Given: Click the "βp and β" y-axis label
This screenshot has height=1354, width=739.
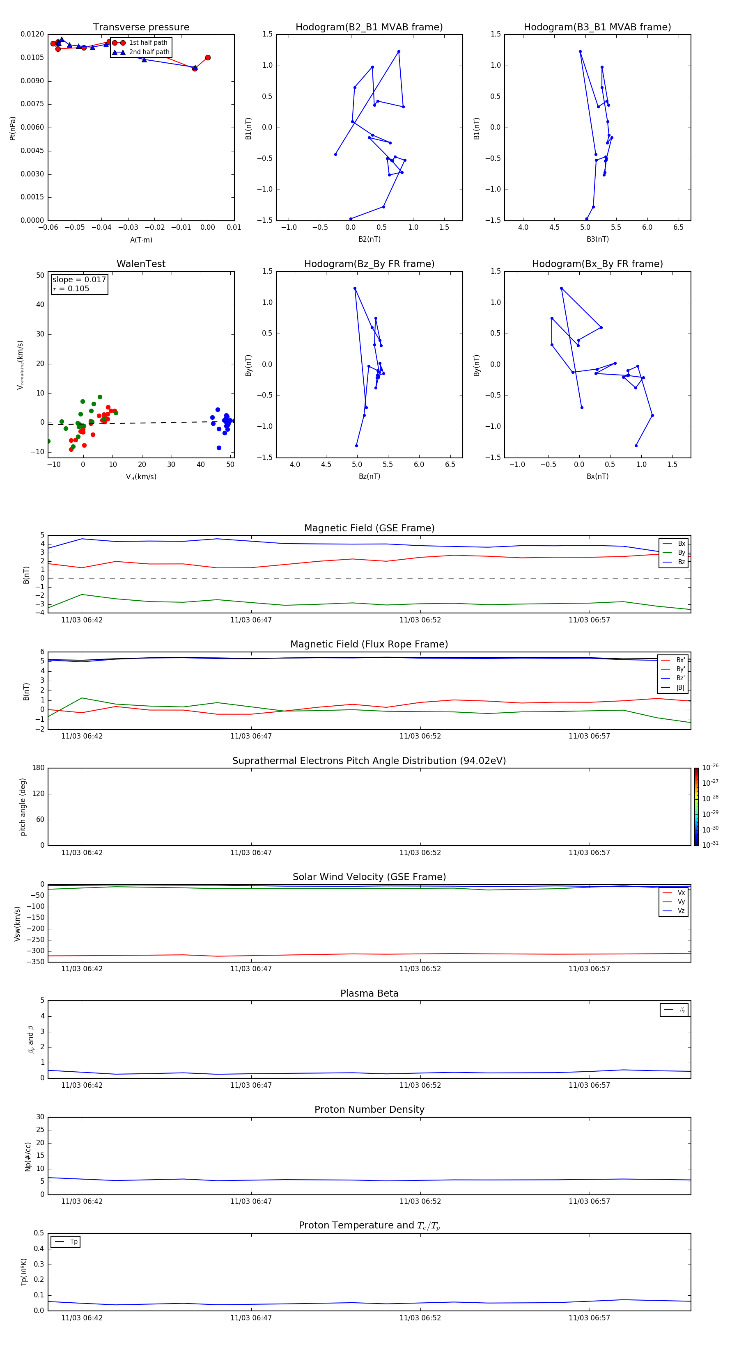Looking at the screenshot, I should [31, 1039].
